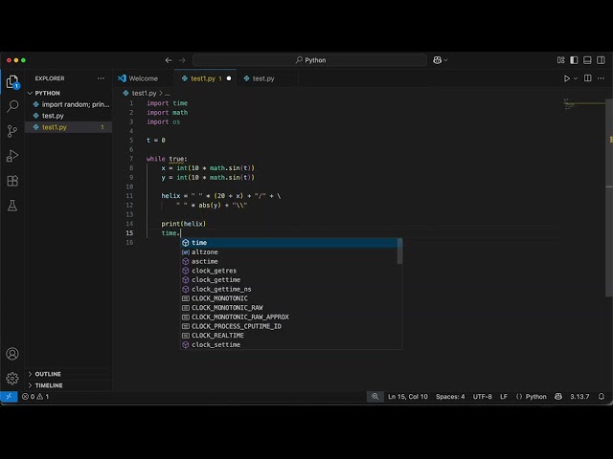The width and height of the screenshot is (613, 459).
Task: Open the Copilot status icon in the status bar
Action: point(558,397)
